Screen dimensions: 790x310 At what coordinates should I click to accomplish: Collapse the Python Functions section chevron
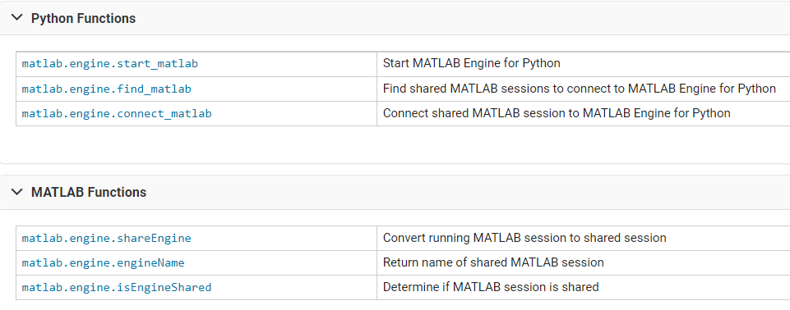pyautogui.click(x=17, y=18)
